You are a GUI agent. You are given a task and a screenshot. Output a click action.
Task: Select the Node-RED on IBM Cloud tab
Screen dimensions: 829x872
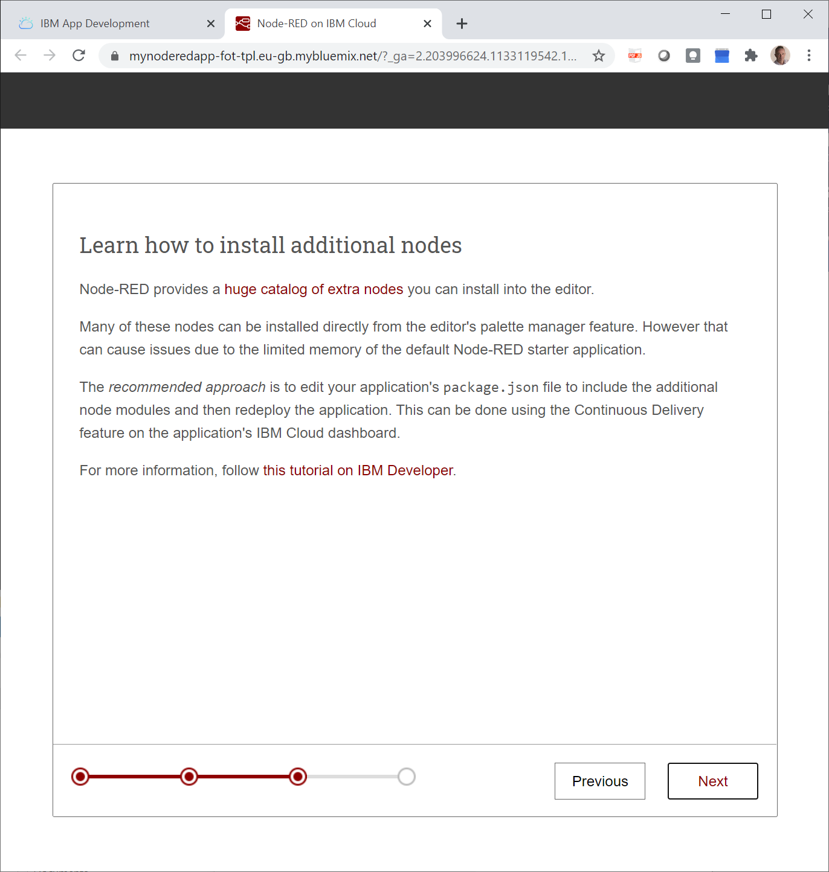(333, 24)
